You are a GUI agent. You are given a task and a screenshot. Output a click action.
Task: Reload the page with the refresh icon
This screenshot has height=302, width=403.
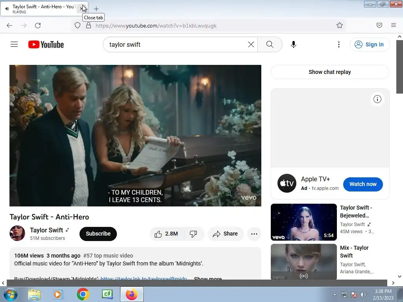38,26
